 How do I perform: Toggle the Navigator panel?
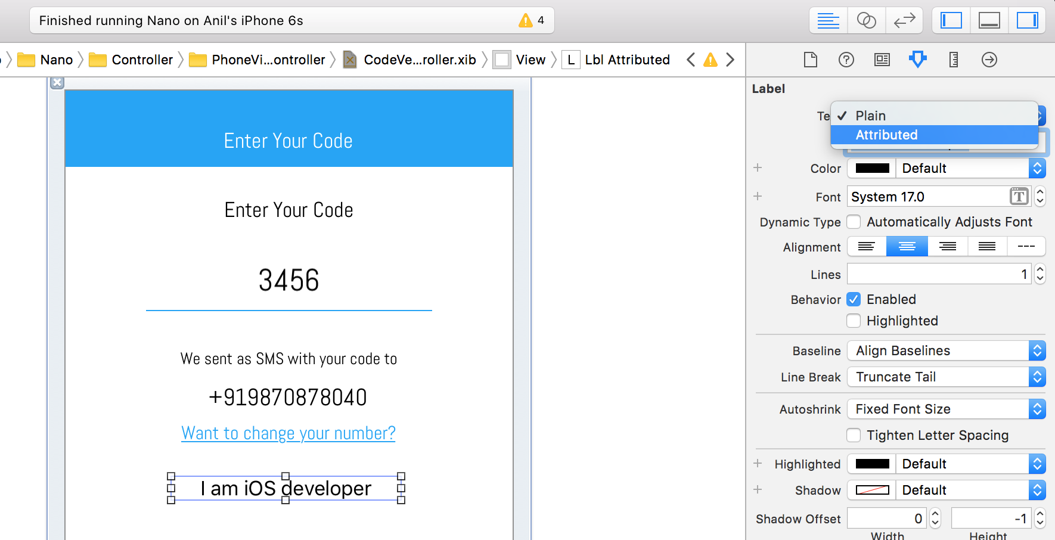(x=951, y=21)
